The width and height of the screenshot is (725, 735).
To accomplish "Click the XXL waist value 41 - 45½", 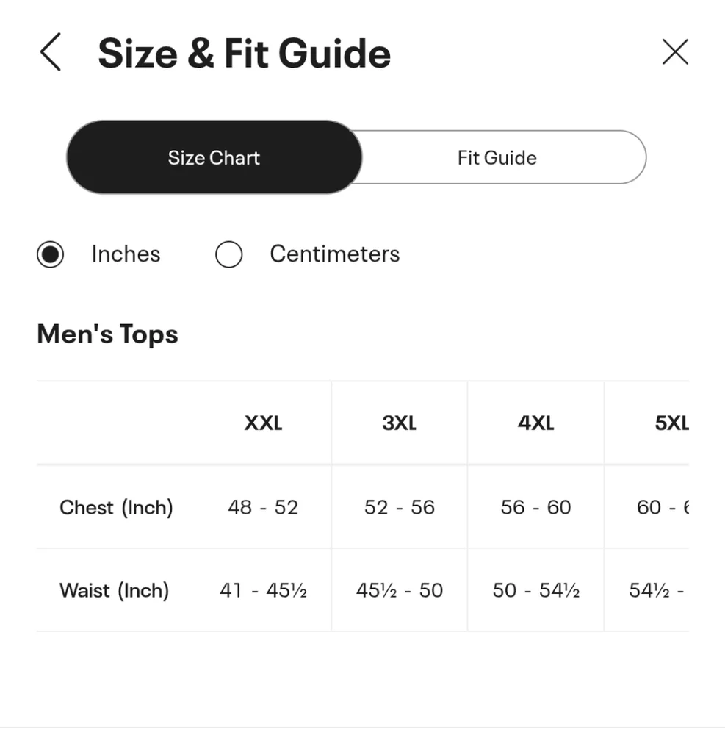I will coord(263,590).
